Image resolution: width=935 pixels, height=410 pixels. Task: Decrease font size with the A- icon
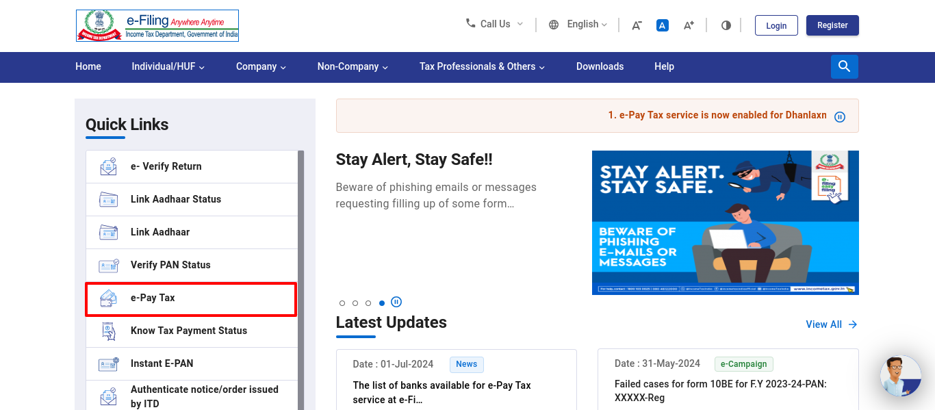[x=637, y=25]
